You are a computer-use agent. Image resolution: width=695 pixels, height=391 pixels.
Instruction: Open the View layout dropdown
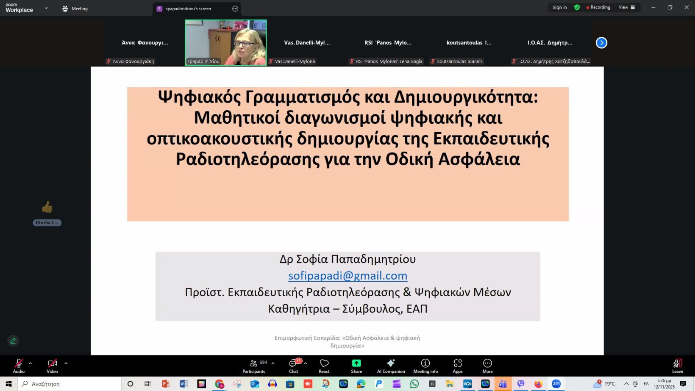point(627,7)
